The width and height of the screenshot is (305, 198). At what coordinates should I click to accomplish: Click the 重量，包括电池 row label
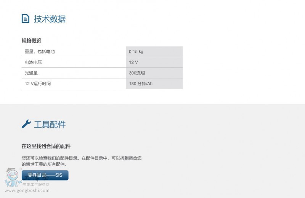(37, 52)
